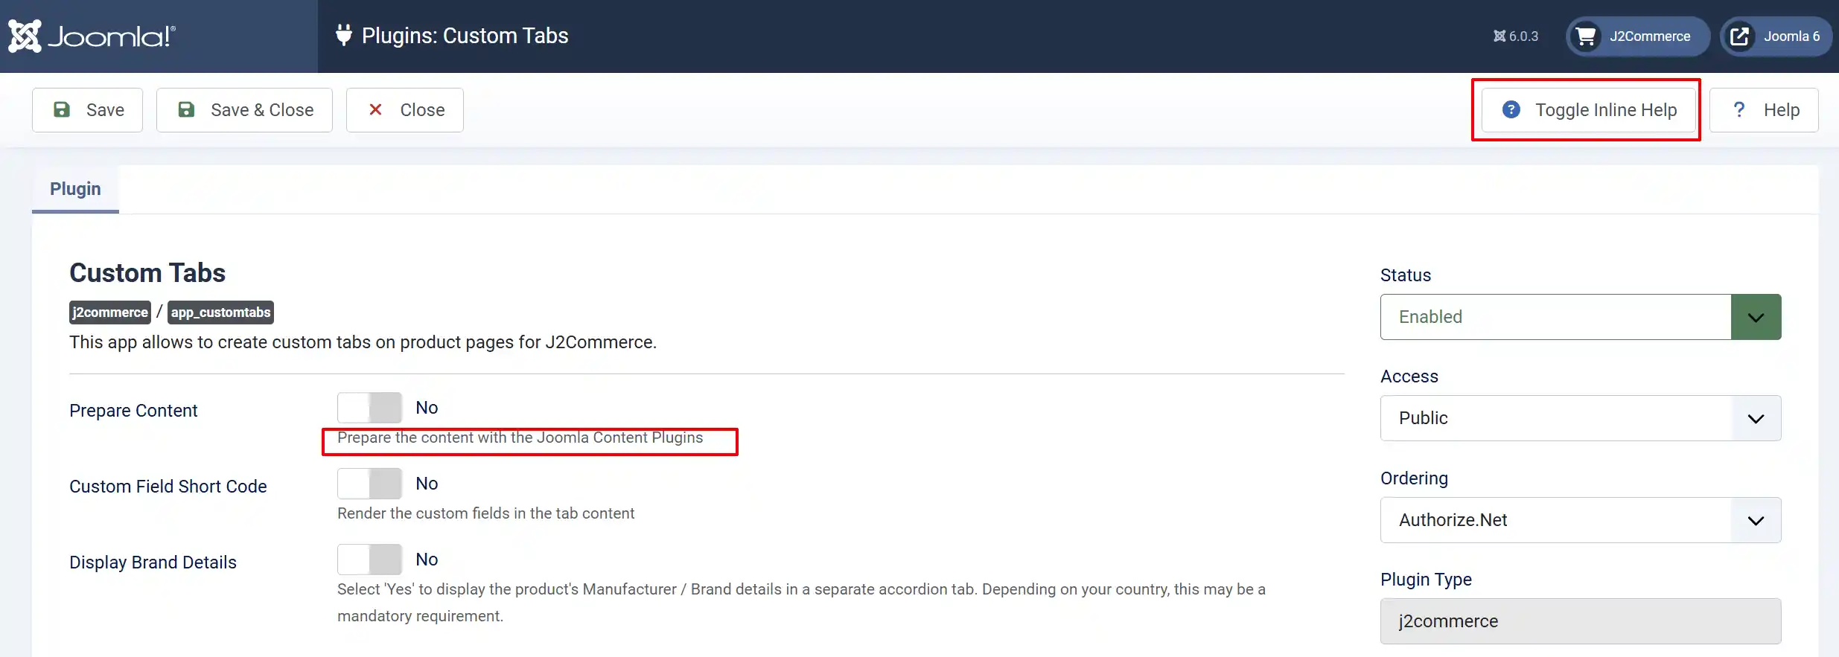Open the J2Commerce header button
The height and width of the screenshot is (657, 1839).
[1638, 36]
